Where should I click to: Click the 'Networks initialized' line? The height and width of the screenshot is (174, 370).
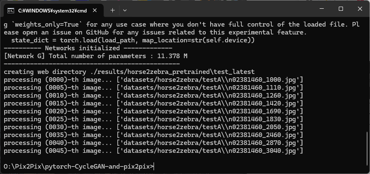click(88, 48)
